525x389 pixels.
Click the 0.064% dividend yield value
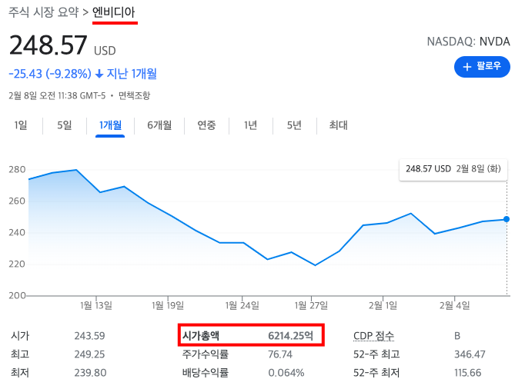click(x=286, y=373)
